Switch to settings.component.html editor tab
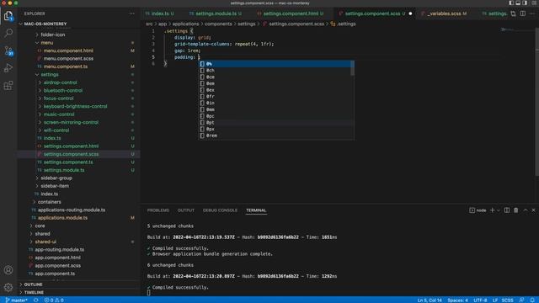Image resolution: width=539 pixels, height=303 pixels. tap(291, 13)
